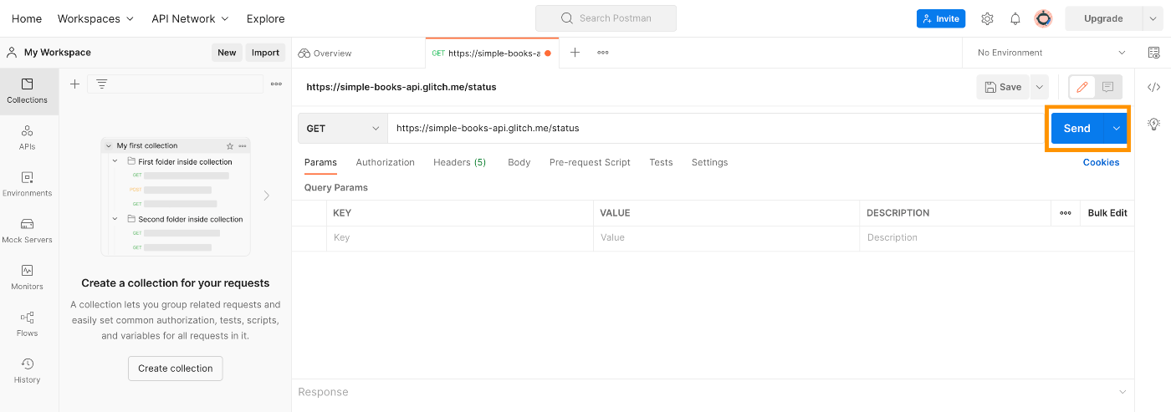Viewport: 1171px width, 412px height.
Task: Expand the Workspaces dropdown menu
Action: (x=95, y=18)
